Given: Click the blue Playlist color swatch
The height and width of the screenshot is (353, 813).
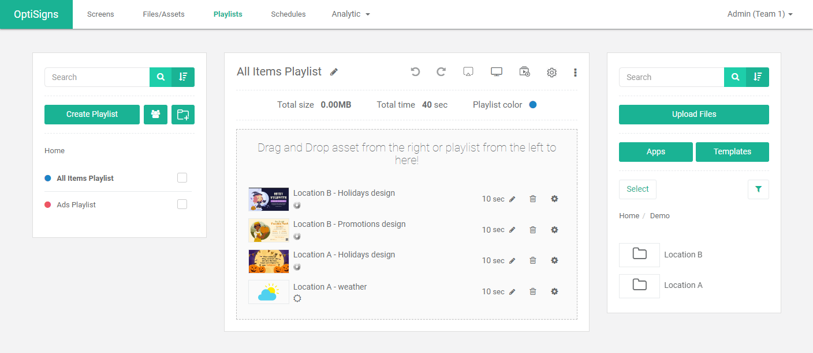Looking at the screenshot, I should (x=533, y=105).
